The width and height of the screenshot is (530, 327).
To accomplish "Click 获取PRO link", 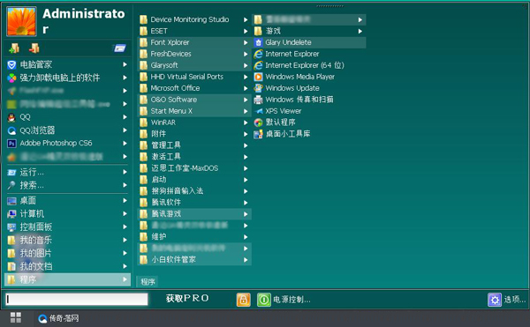I will pyautogui.click(x=187, y=298).
